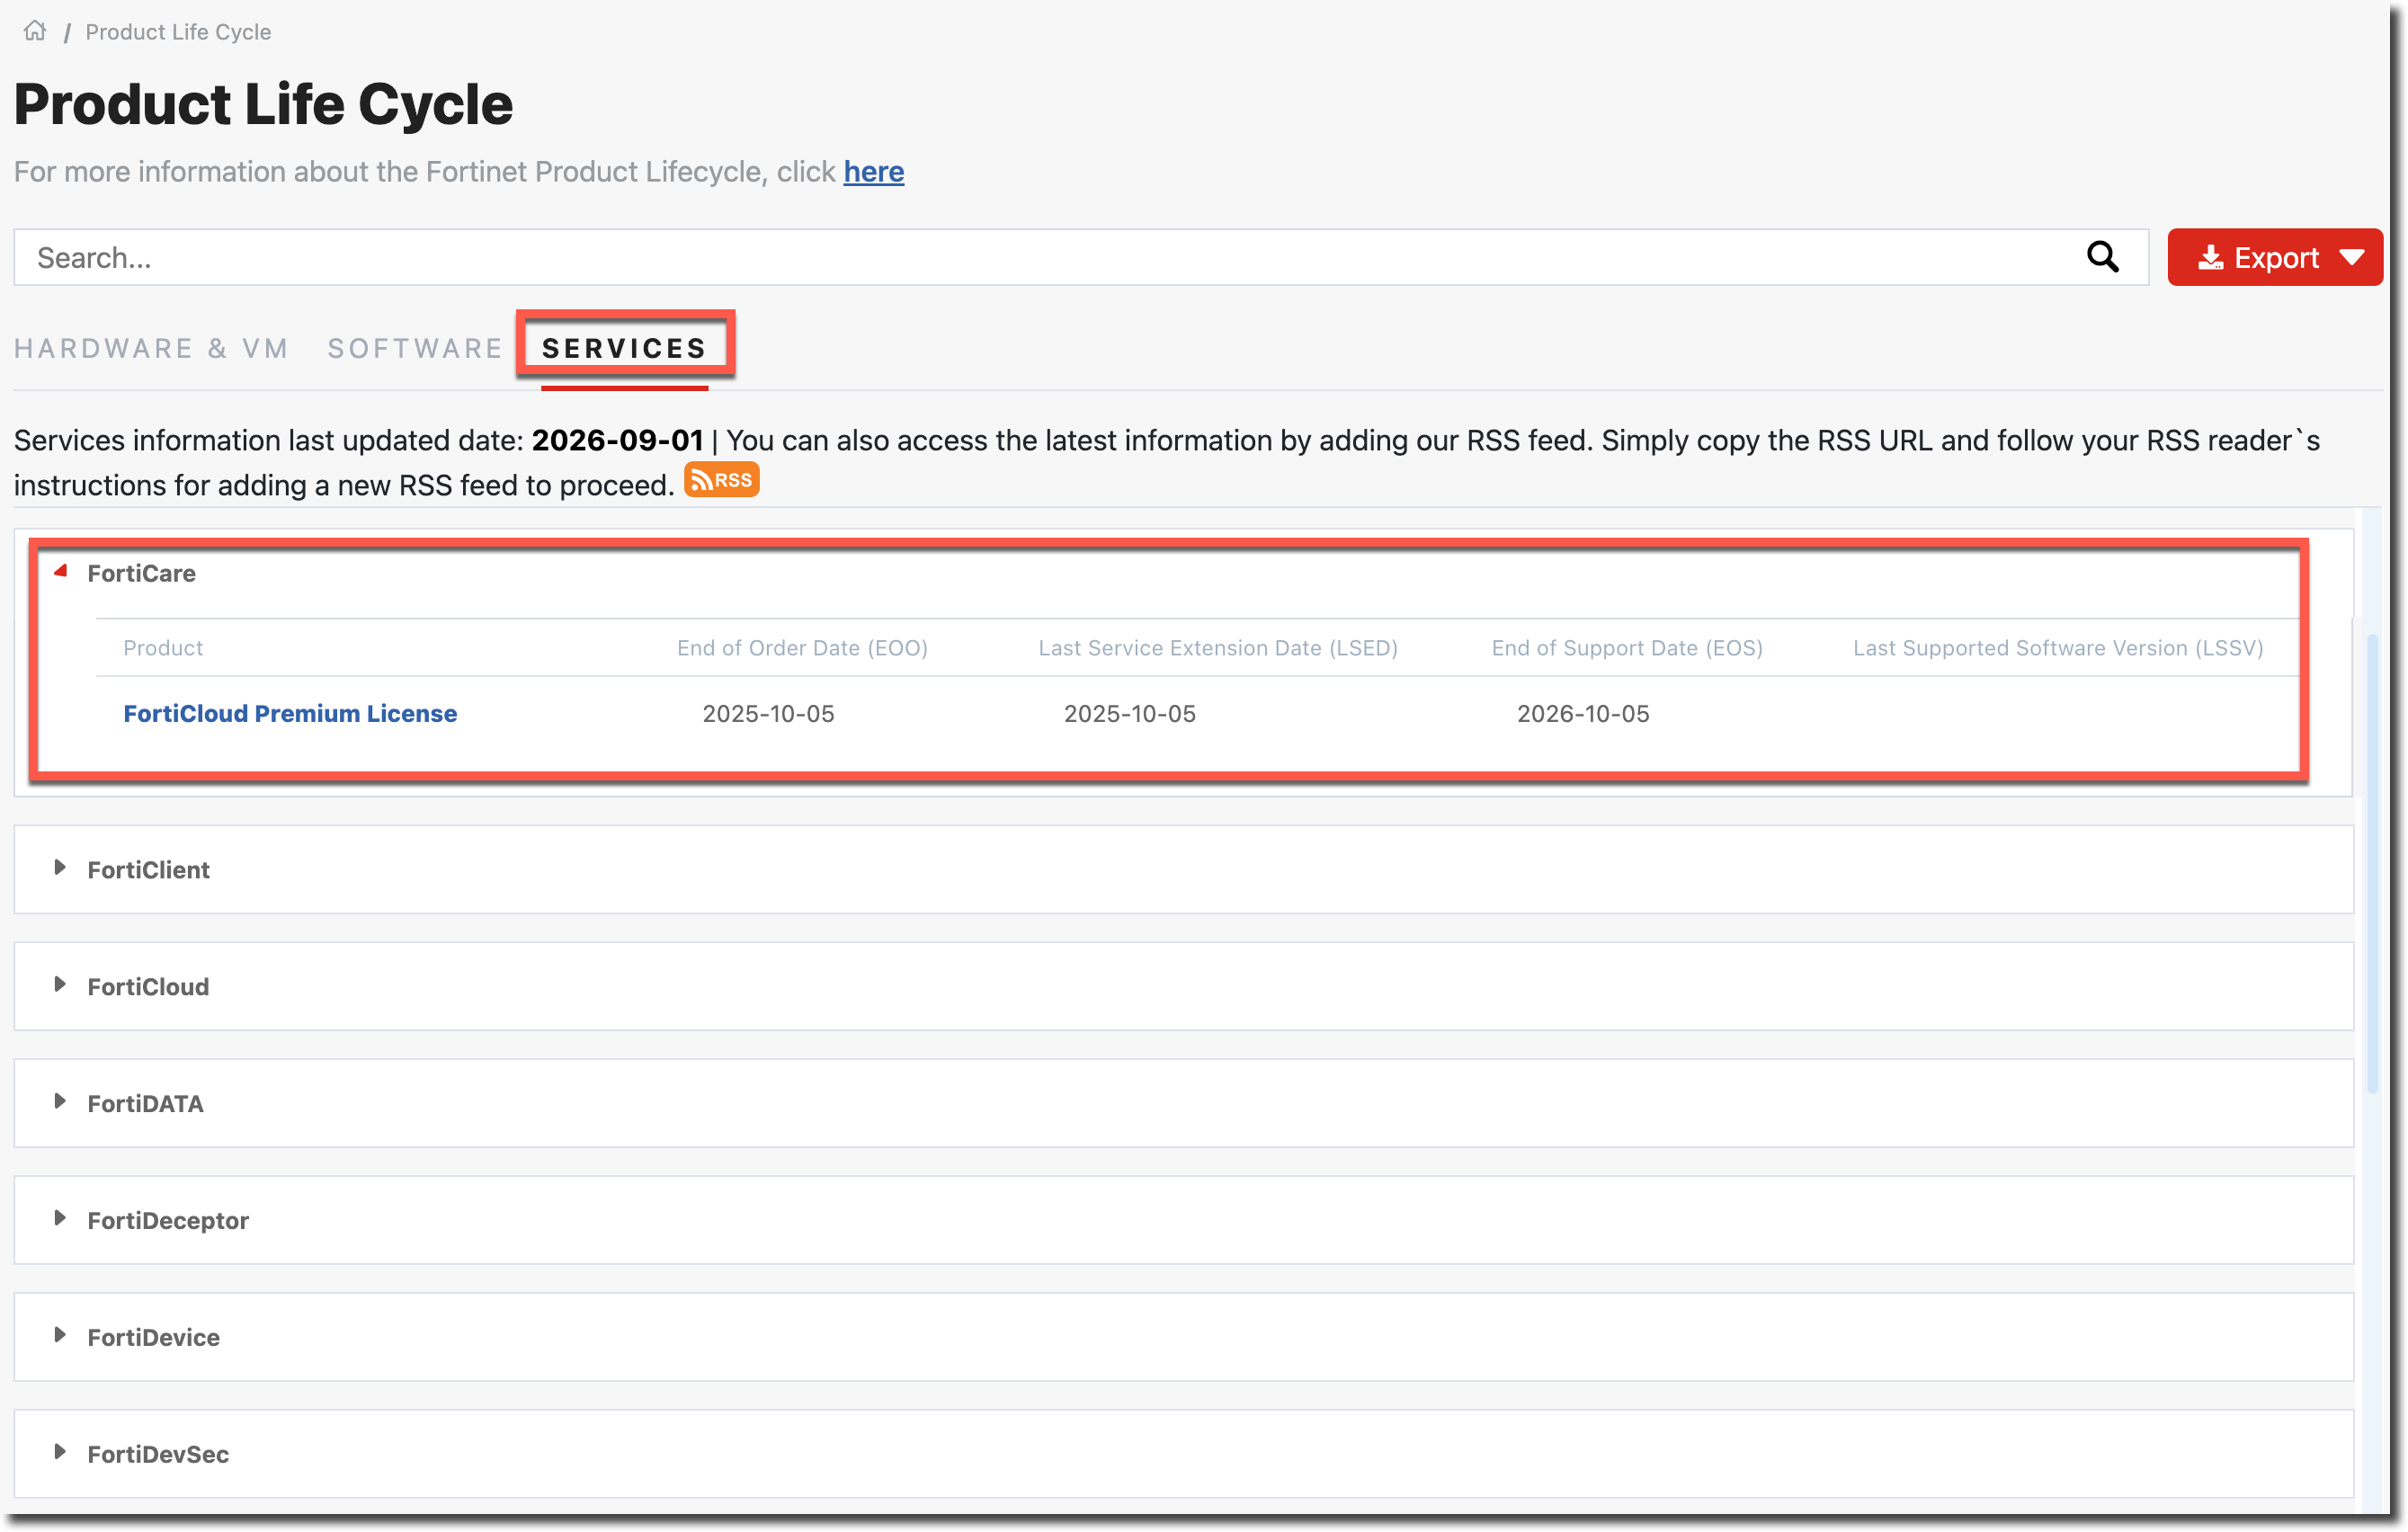Open the orange RSS feed badge
Screen dimensions: 2408x1532
click(721, 480)
